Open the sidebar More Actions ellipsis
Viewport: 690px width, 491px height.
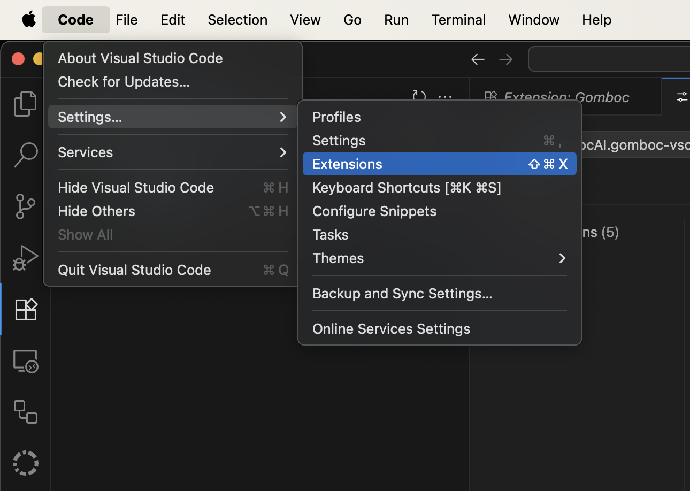pos(445,97)
